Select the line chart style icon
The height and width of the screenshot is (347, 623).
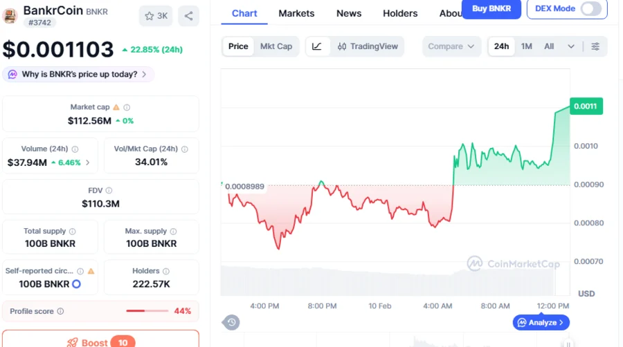[316, 46]
